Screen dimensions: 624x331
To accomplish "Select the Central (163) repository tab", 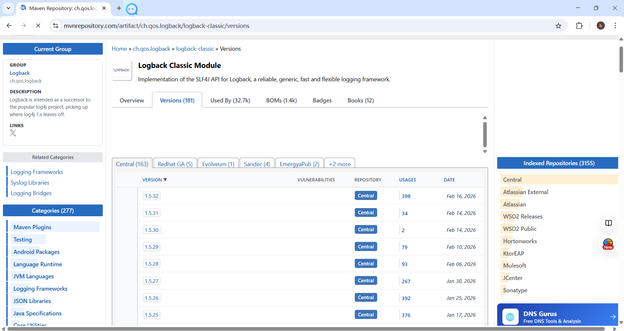I will tap(132, 164).
